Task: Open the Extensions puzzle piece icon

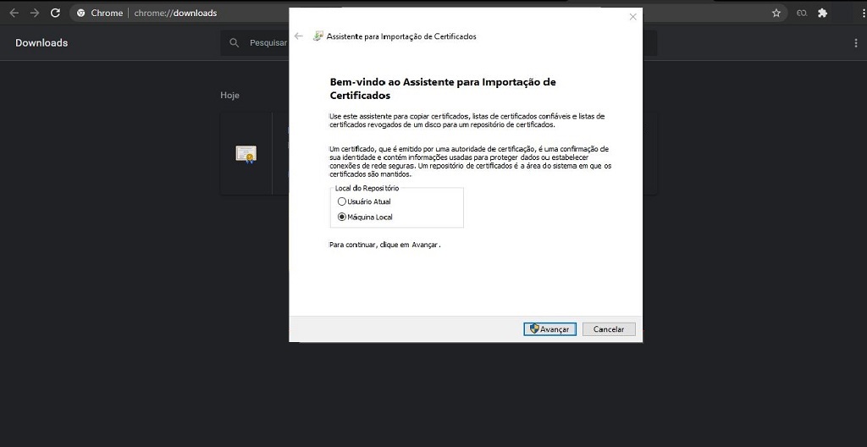Action: point(821,13)
